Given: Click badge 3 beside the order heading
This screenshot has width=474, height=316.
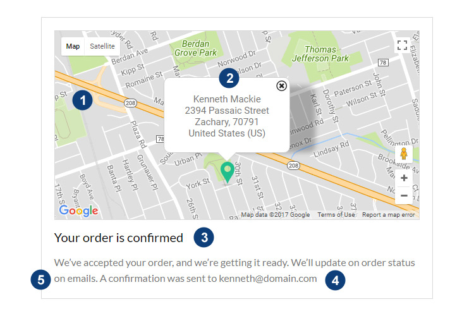Looking at the screenshot, I should tap(204, 238).
